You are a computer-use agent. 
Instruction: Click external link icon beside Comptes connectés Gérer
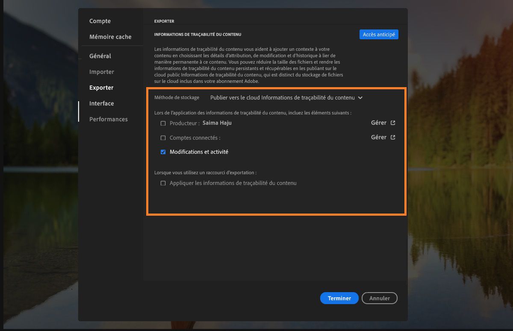click(394, 137)
